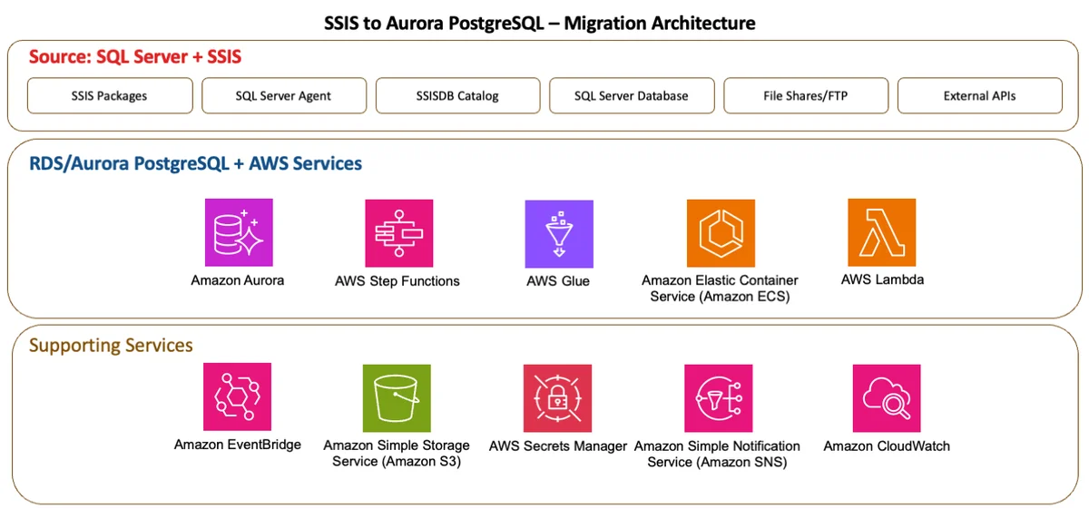1089x528 pixels.
Task: Select the SQL Server Database box
Action: tap(632, 95)
